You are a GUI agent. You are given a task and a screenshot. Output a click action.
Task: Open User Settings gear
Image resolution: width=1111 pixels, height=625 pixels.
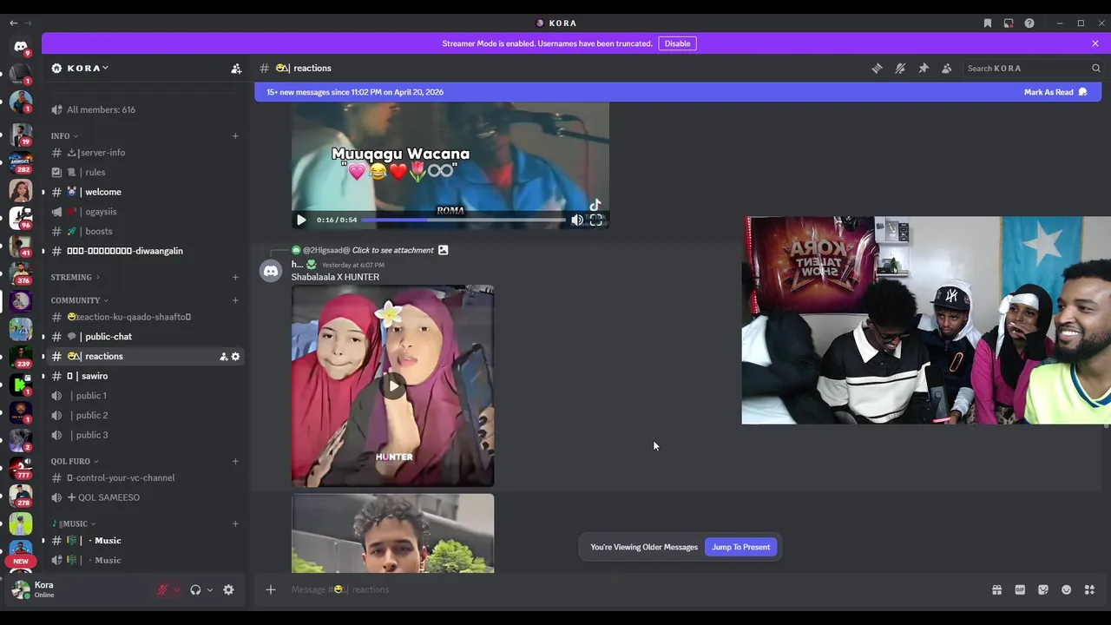pos(228,589)
